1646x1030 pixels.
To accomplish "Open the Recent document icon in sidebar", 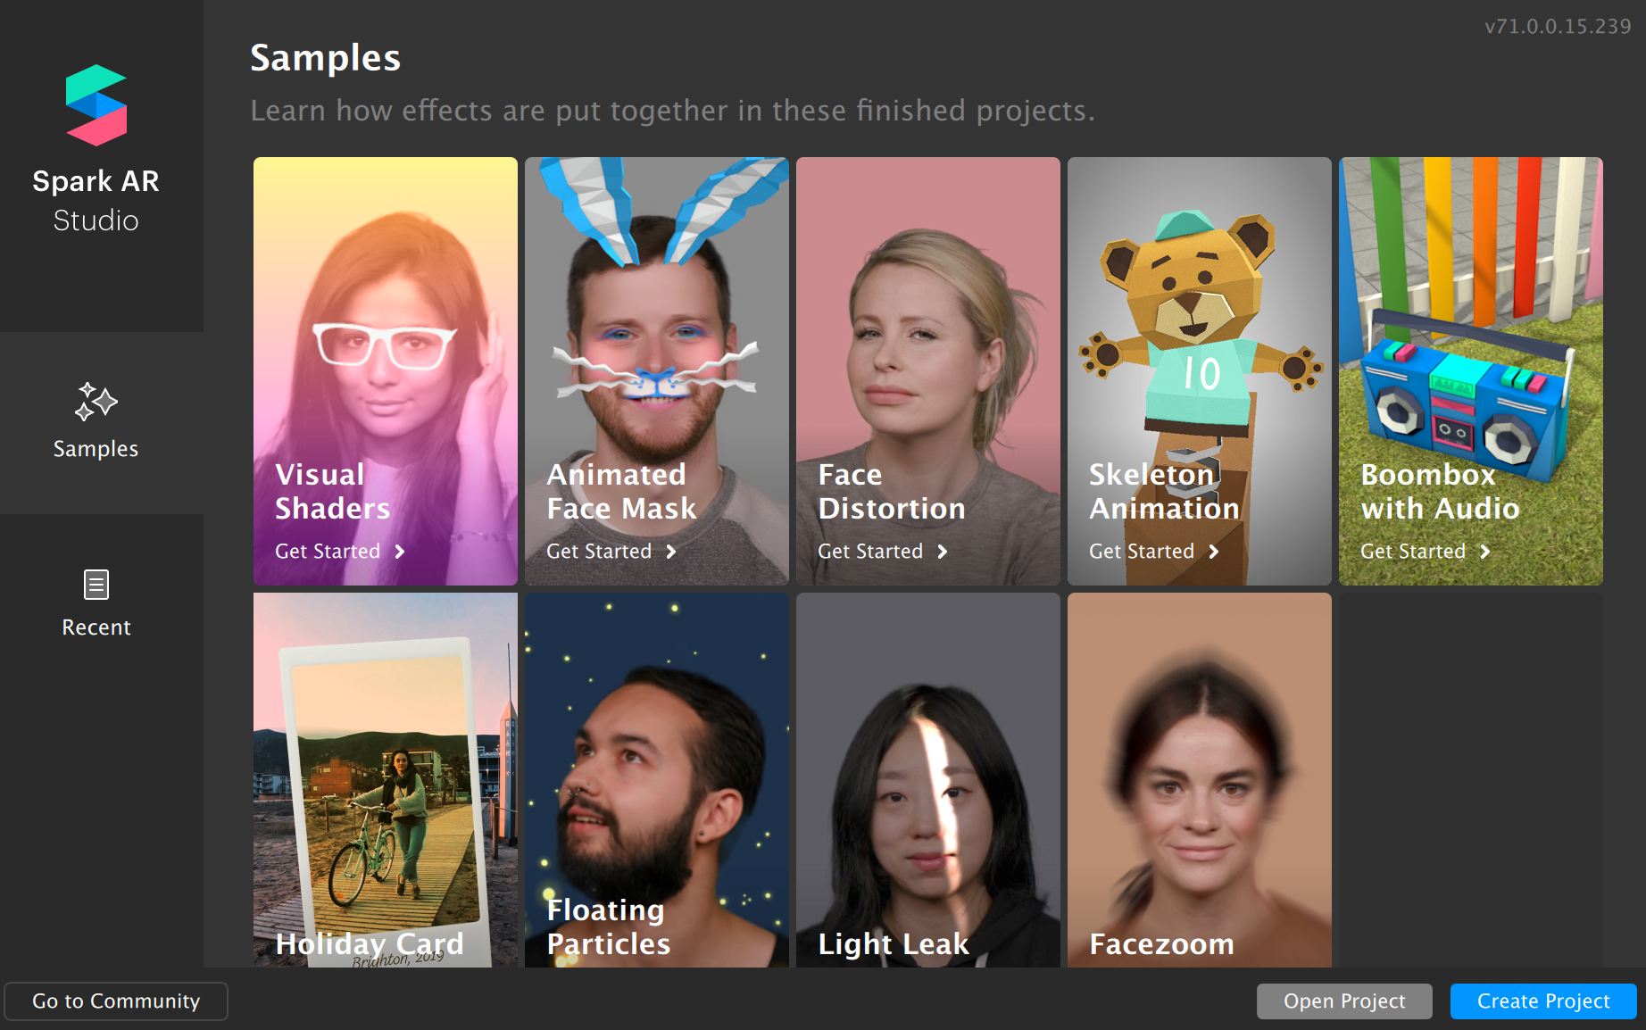I will (96, 585).
